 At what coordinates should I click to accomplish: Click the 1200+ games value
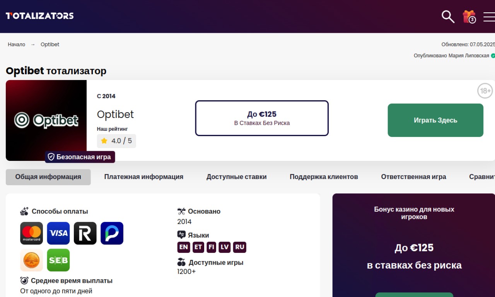[186, 271]
